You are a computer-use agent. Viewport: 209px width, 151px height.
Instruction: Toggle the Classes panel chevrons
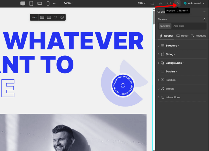(204, 19)
